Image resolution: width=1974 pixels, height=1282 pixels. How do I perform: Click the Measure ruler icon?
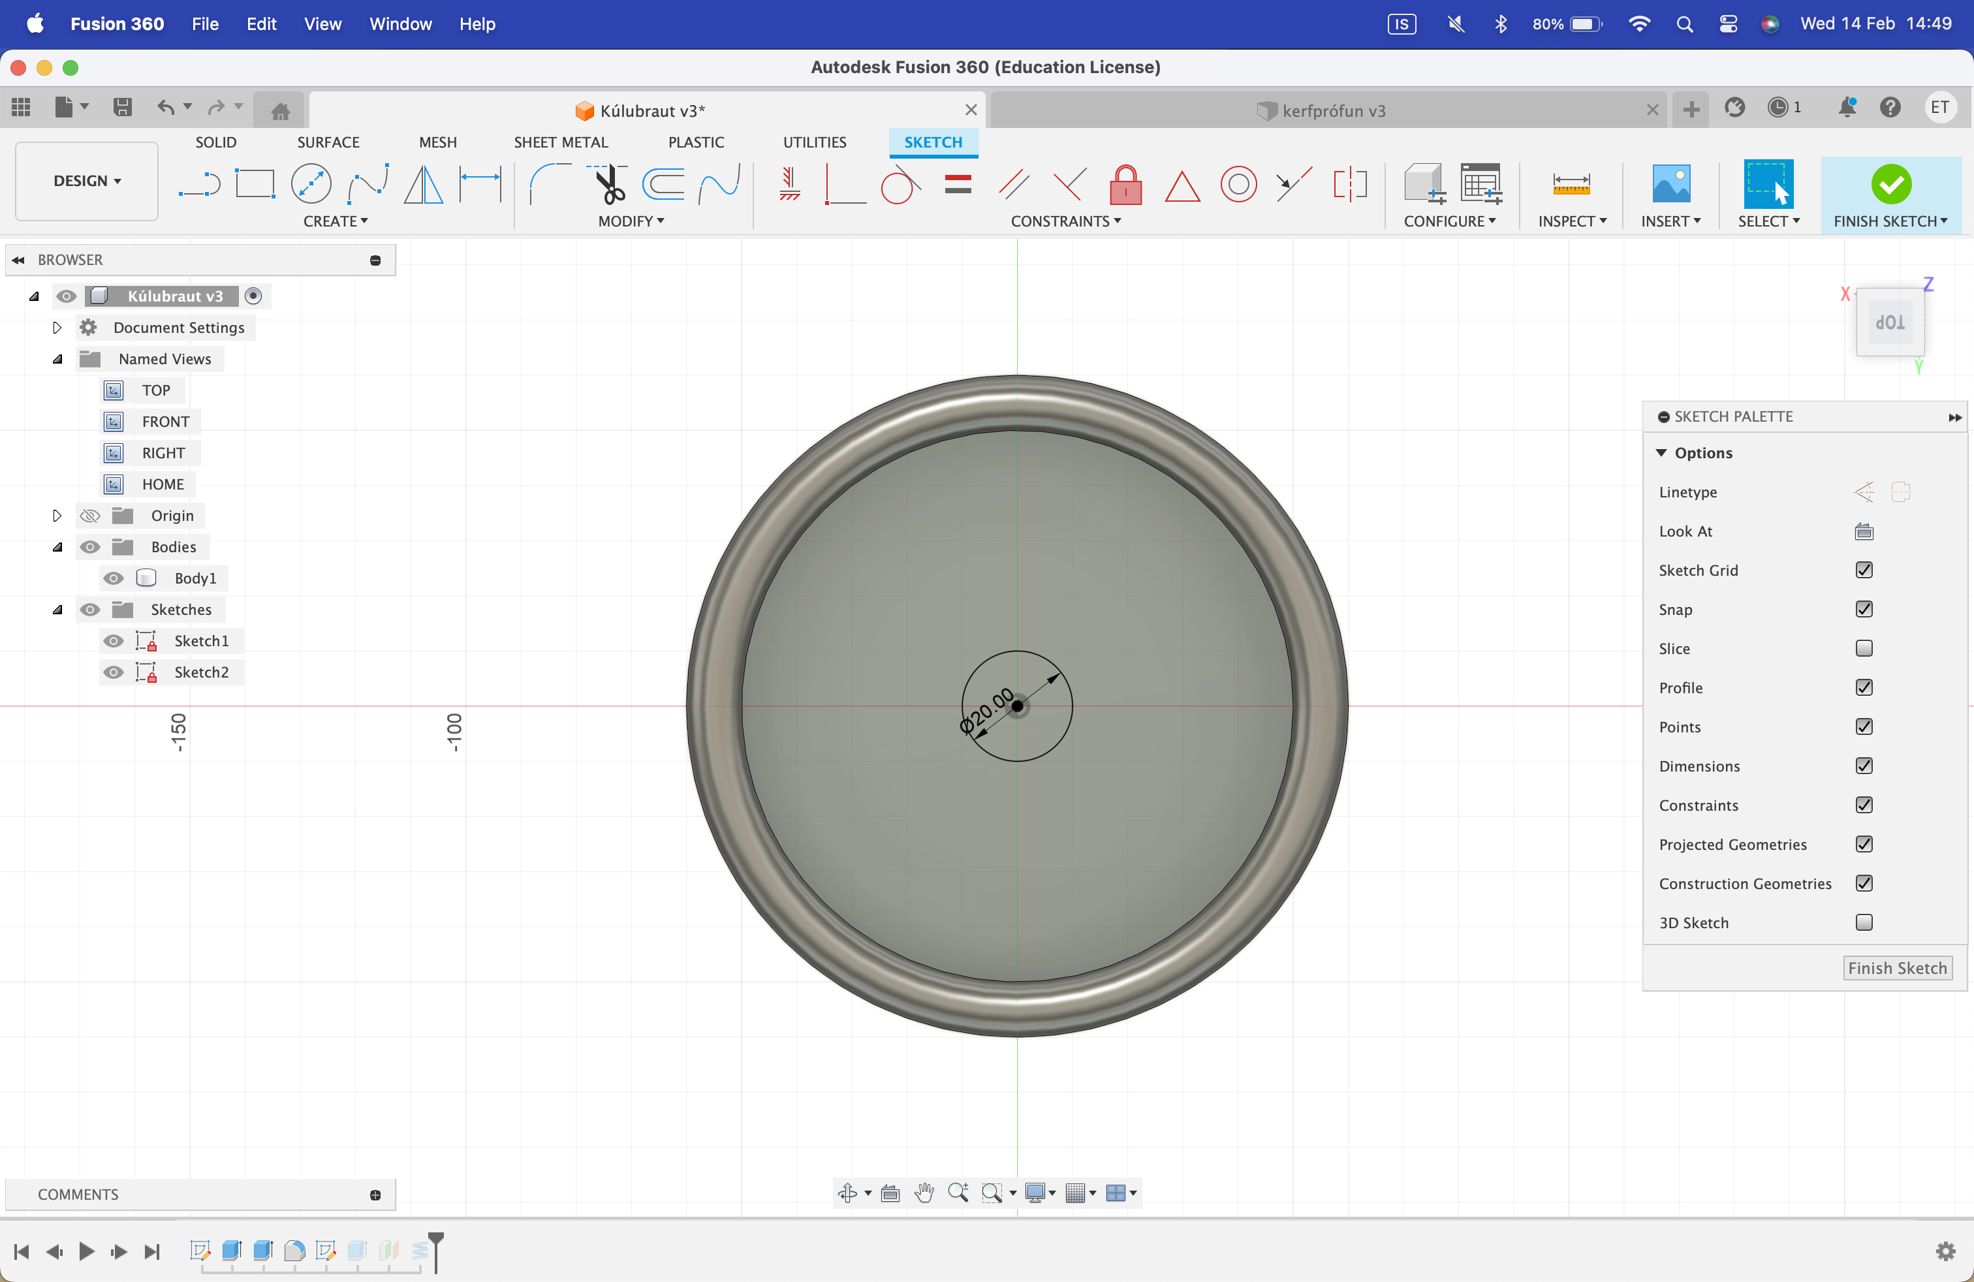1571,184
